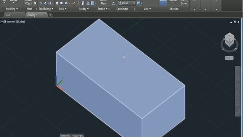
Task: Click the blue view icon right of World
Action: pyautogui.click(x=139, y=3)
